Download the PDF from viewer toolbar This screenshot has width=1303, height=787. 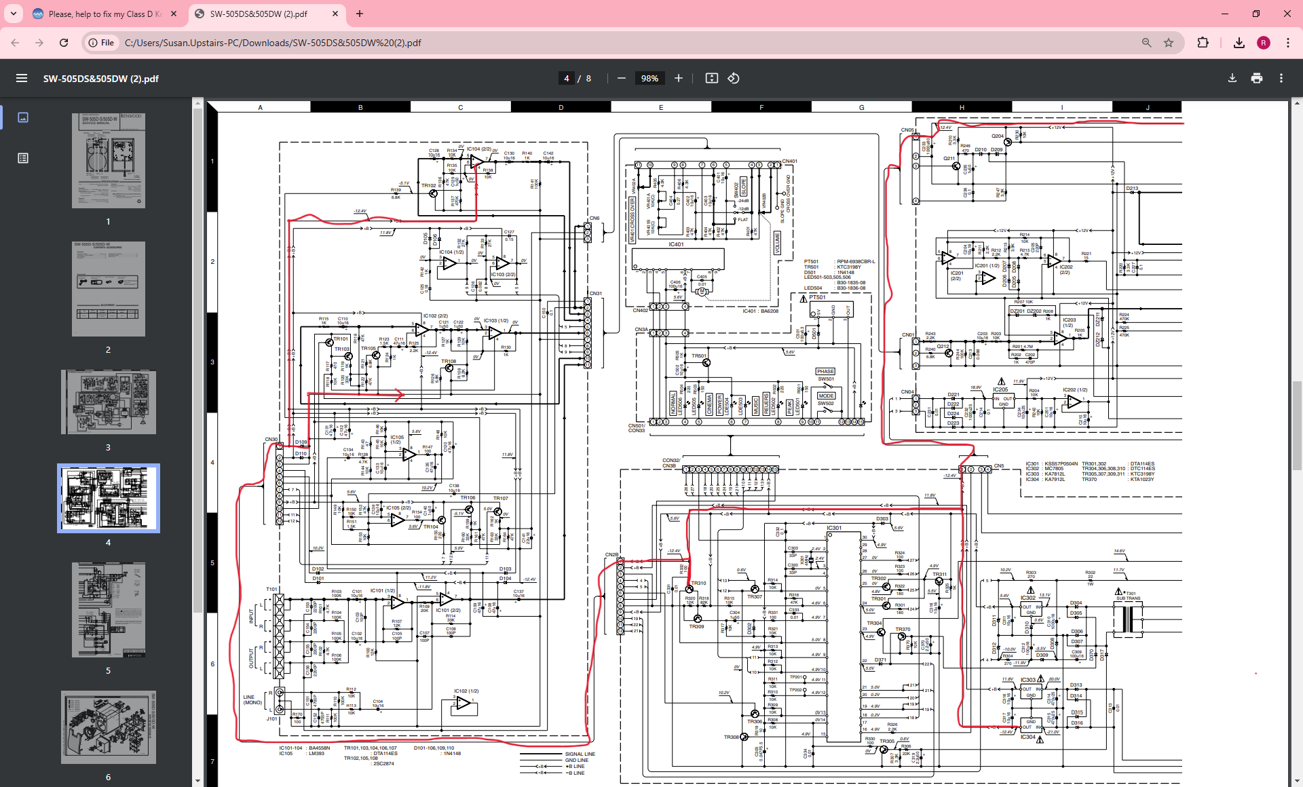1232,79
